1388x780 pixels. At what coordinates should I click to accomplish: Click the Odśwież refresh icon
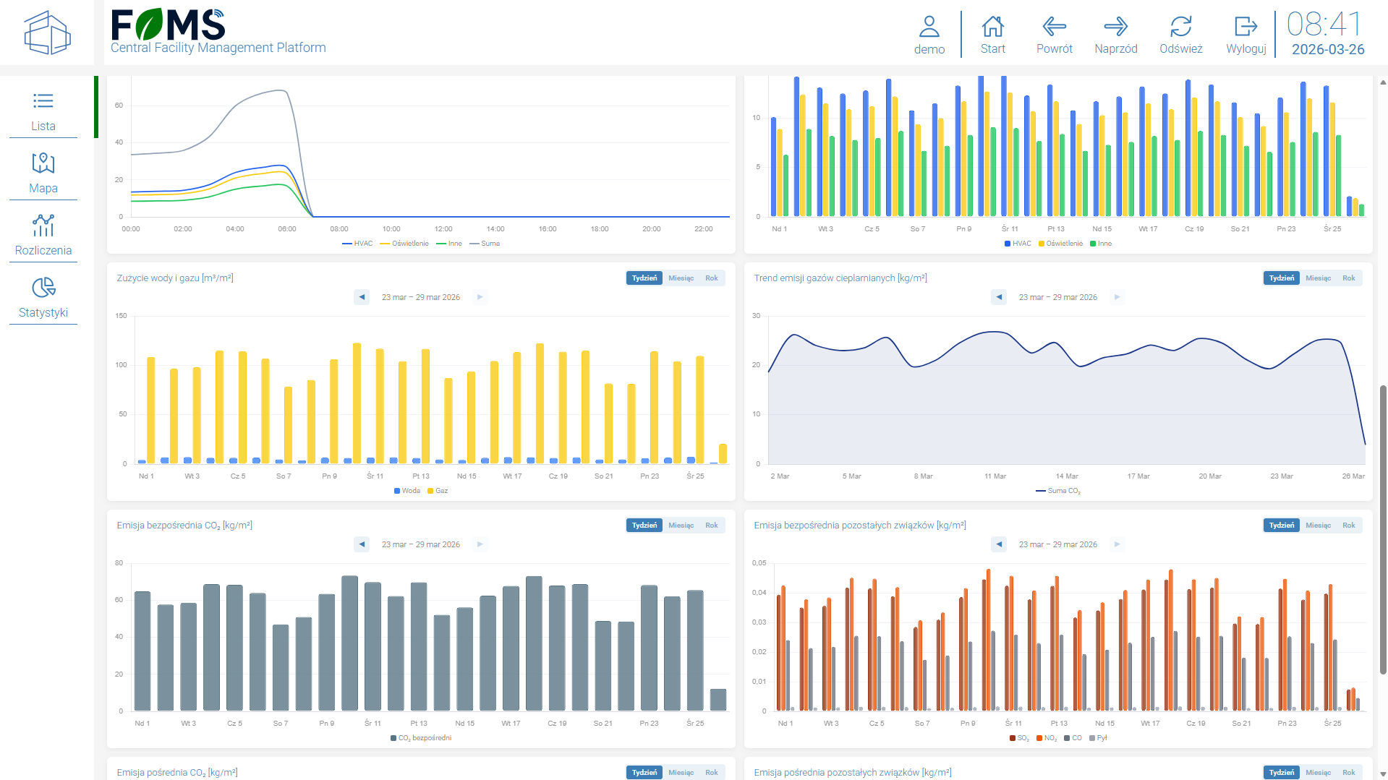pyautogui.click(x=1180, y=27)
